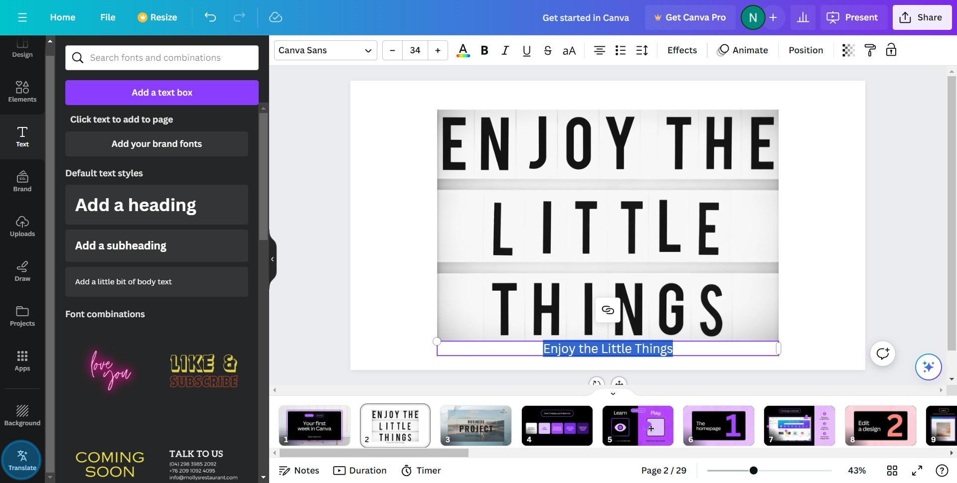
Task: Lock the selected text element
Action: coord(891,50)
